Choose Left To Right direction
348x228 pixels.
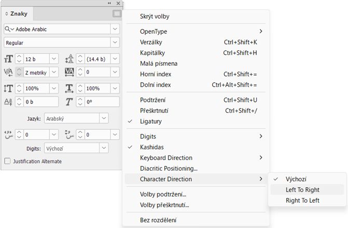(x=307, y=190)
